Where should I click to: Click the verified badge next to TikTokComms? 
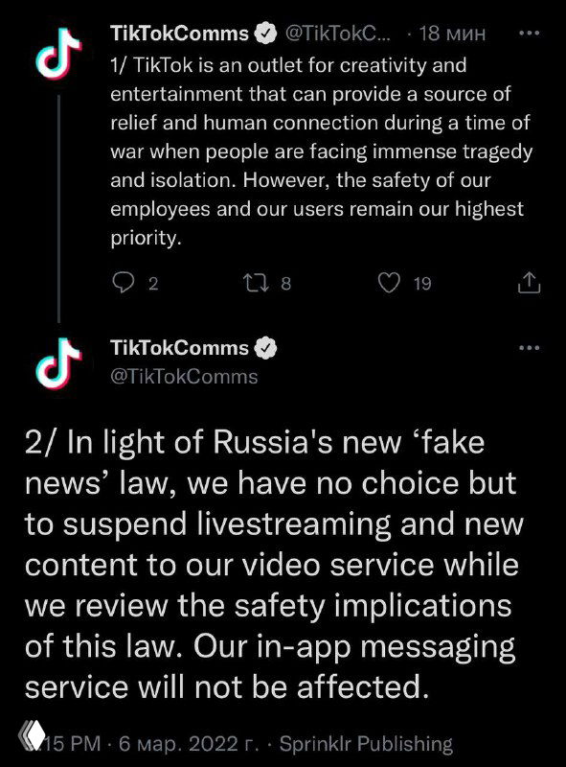[264, 32]
